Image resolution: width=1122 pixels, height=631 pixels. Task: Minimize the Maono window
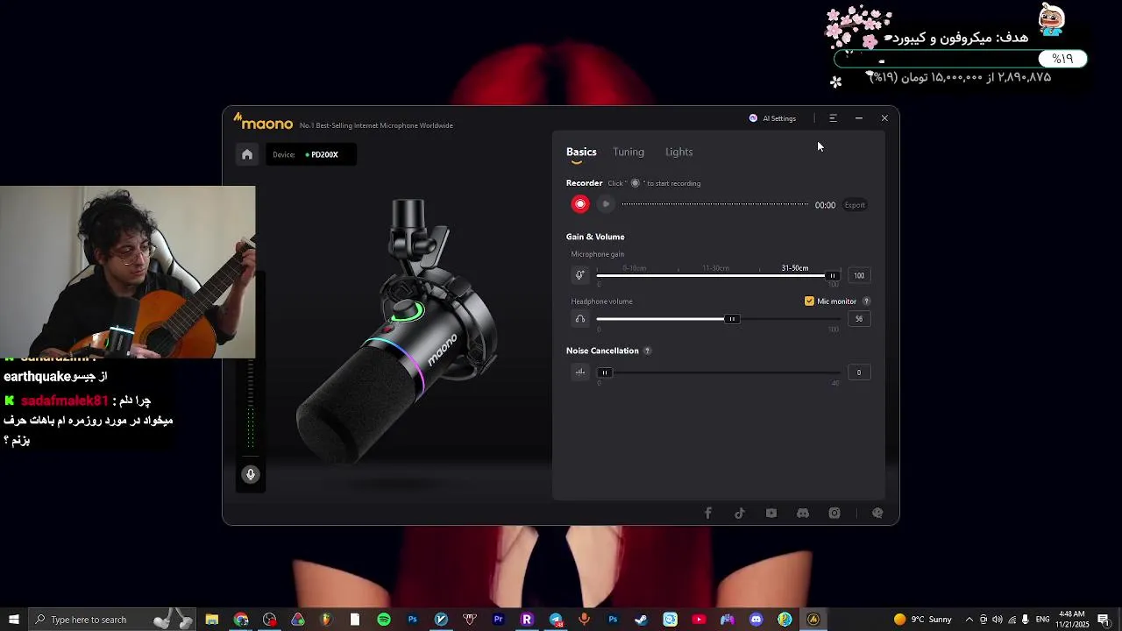[x=859, y=118]
